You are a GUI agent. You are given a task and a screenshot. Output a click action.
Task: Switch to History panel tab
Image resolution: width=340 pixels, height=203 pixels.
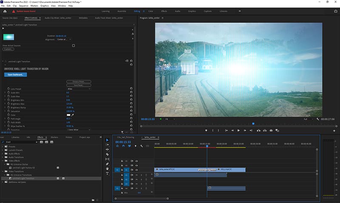click(x=69, y=137)
